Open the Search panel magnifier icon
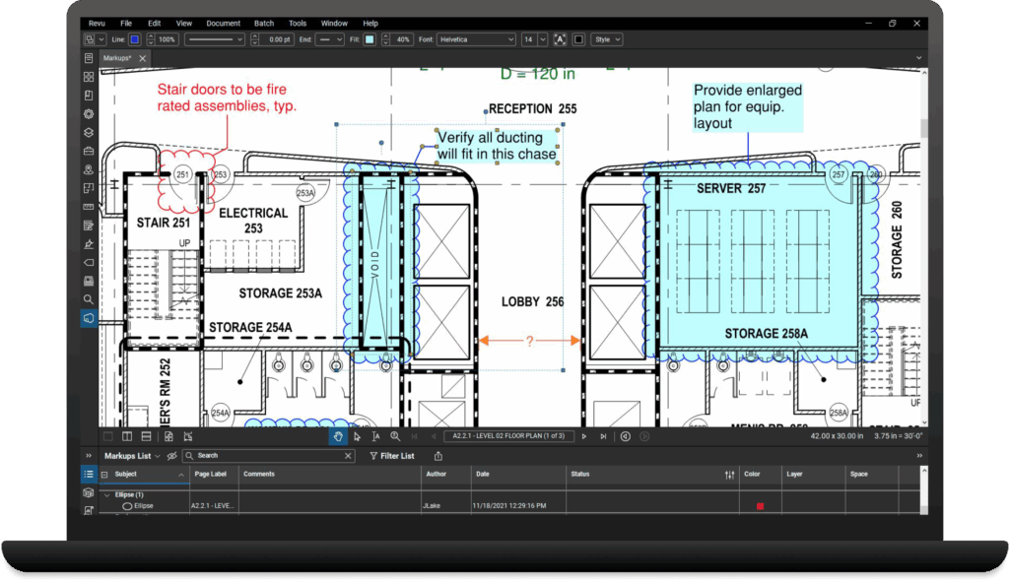Viewport: 1009px width, 582px height. click(x=89, y=299)
